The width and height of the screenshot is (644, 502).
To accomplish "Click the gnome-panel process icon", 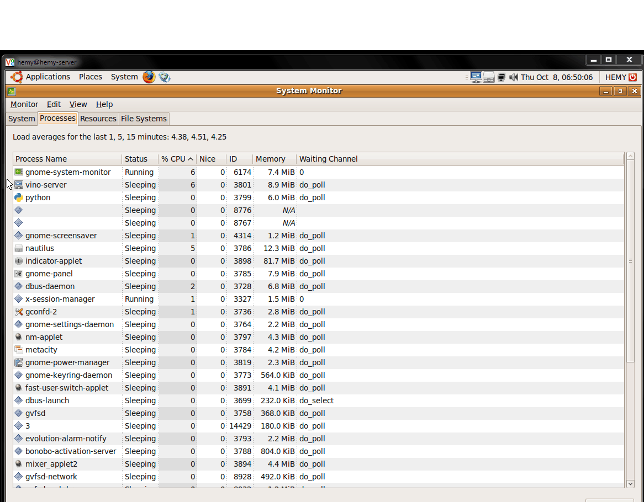I will click(18, 274).
